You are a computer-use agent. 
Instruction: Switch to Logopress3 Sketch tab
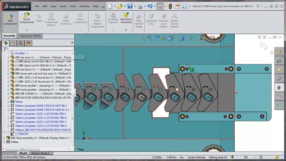pos(29,36)
